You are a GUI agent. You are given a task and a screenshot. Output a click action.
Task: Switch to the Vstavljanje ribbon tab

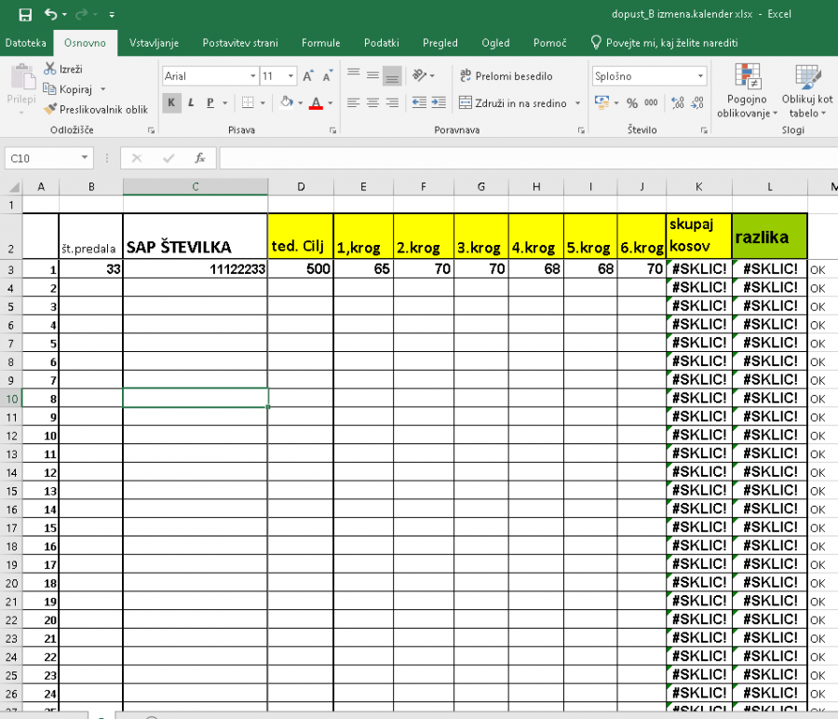point(155,43)
